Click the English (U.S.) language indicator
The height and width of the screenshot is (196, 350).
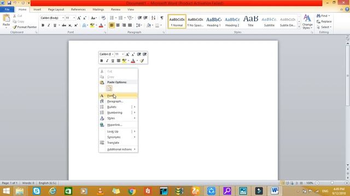[x=48, y=183]
